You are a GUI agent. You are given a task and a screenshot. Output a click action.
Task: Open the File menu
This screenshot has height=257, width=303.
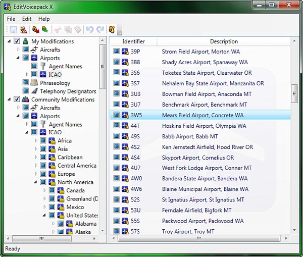point(11,19)
